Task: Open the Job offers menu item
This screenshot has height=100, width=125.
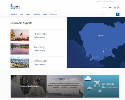Action: 37,14
